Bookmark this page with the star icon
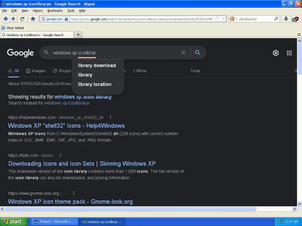Viewport: 302px width, 226px height. point(217,19)
